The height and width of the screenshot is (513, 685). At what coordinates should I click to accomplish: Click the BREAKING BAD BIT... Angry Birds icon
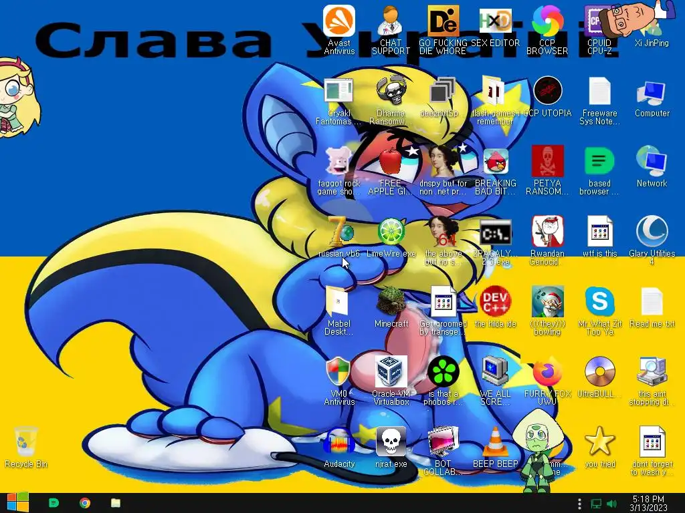click(x=495, y=170)
